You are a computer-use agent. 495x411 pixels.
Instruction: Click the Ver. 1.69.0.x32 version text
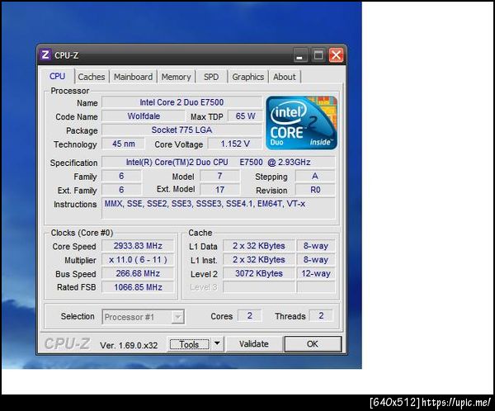coord(129,345)
